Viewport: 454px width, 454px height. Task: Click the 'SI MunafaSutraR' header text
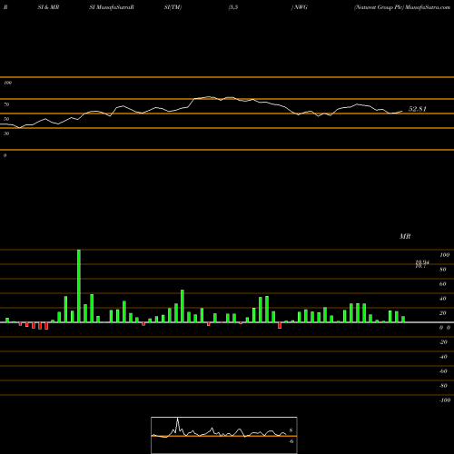[x=112, y=7]
